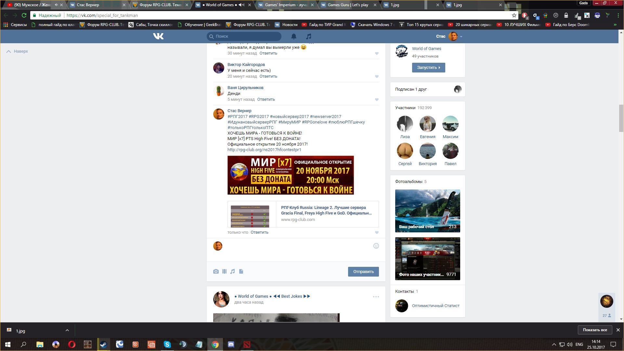Viewport: 624px width, 351px height.
Task: Open the #РПГ2017 hashtag
Action: (237, 117)
